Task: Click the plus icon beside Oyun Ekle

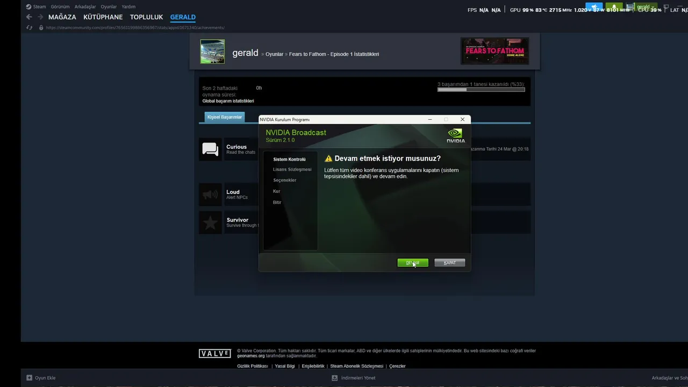Action: (x=30, y=378)
